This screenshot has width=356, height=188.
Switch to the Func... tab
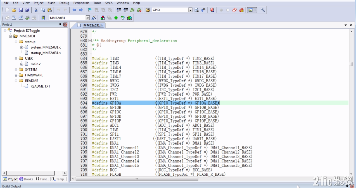coord(42,179)
